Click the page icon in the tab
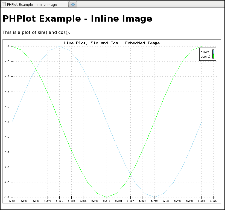The image size is (225, 210). [4, 4]
